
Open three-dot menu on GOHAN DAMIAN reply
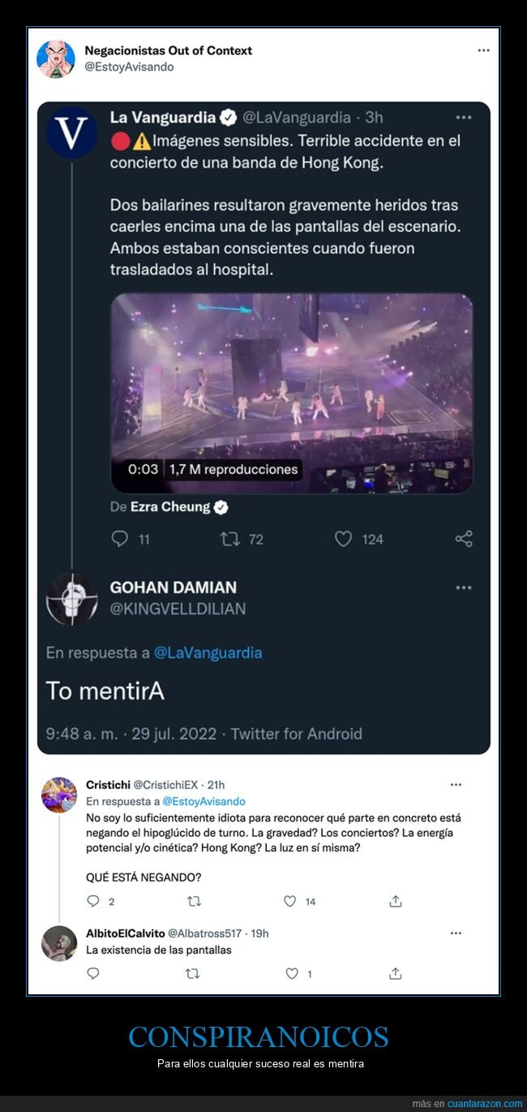tap(464, 587)
